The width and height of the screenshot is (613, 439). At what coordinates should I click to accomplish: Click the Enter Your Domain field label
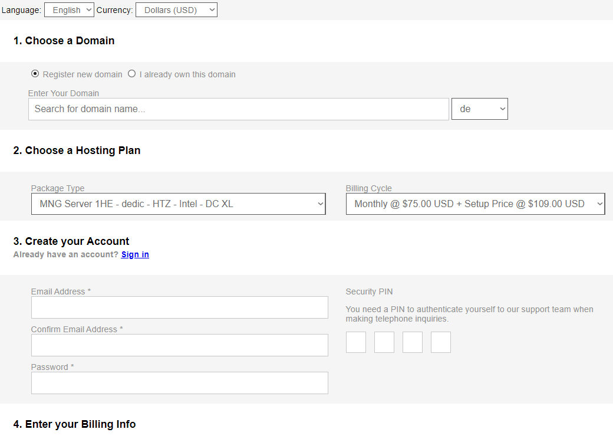pyautogui.click(x=64, y=93)
